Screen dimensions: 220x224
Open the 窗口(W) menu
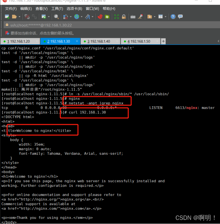click(92, 9)
